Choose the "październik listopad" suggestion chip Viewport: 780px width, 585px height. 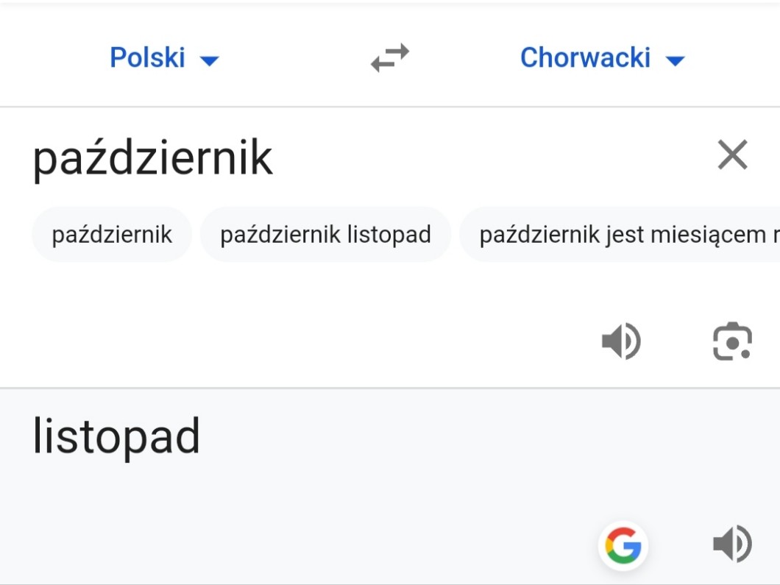click(325, 235)
